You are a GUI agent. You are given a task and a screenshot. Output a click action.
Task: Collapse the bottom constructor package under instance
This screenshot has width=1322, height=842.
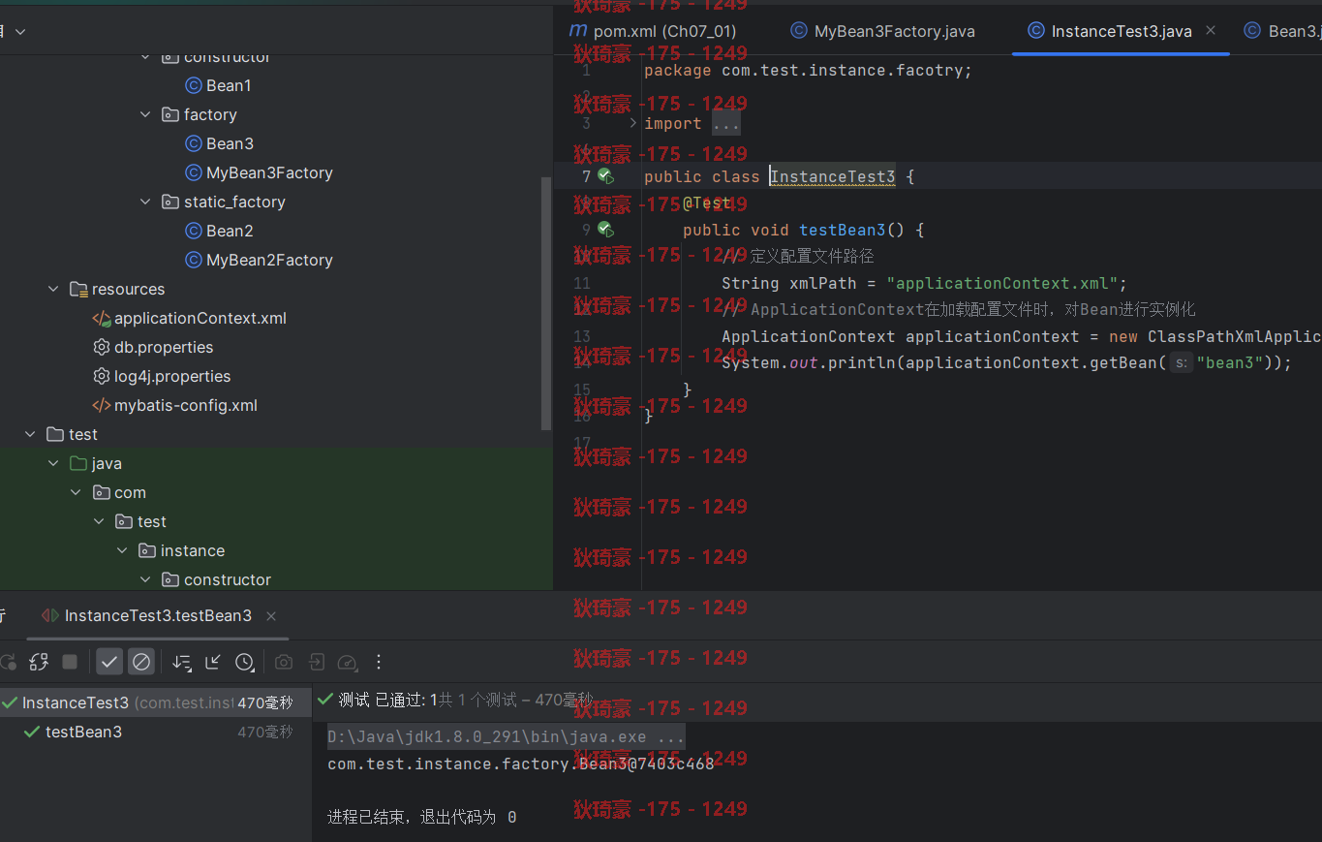145,579
